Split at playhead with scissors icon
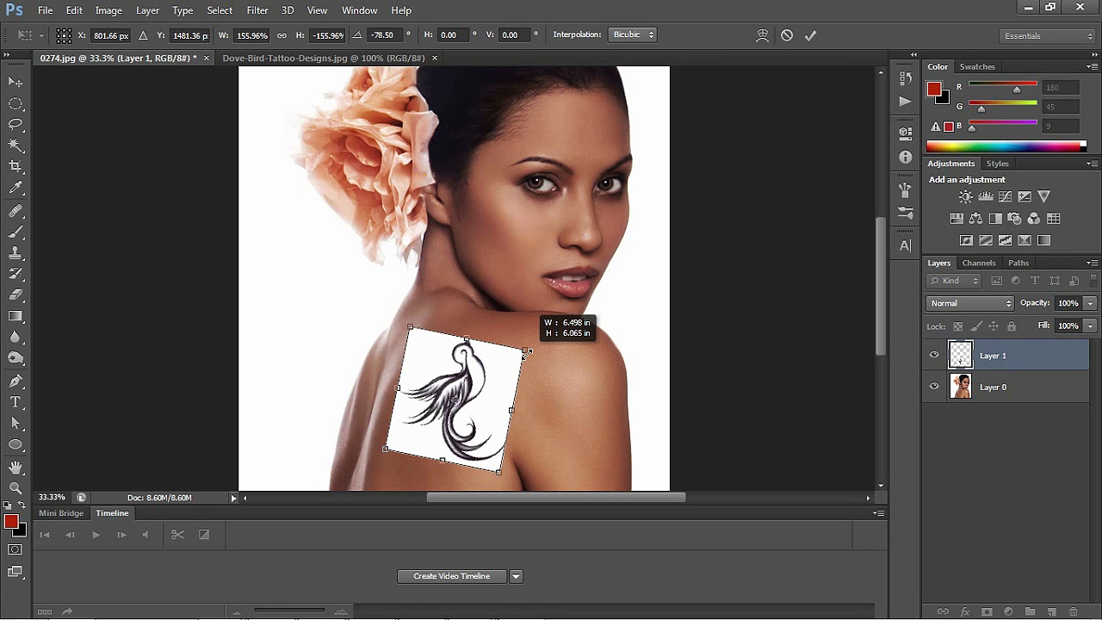 point(177,535)
